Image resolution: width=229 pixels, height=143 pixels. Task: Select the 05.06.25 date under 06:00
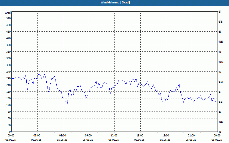click(x=62, y=140)
